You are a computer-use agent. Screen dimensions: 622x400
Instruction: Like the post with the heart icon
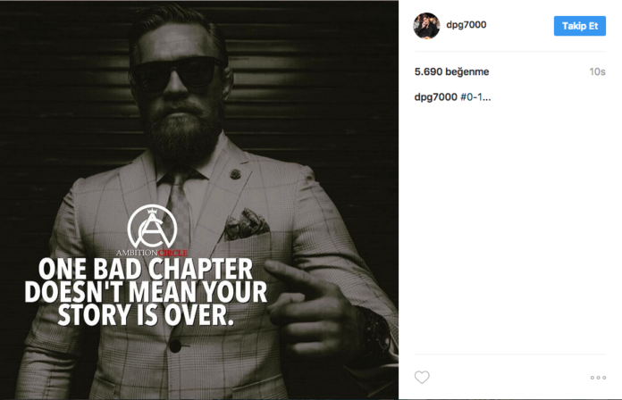422,377
